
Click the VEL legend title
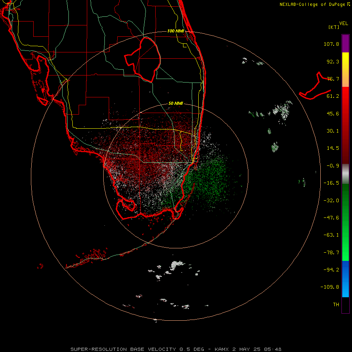pos(343,23)
